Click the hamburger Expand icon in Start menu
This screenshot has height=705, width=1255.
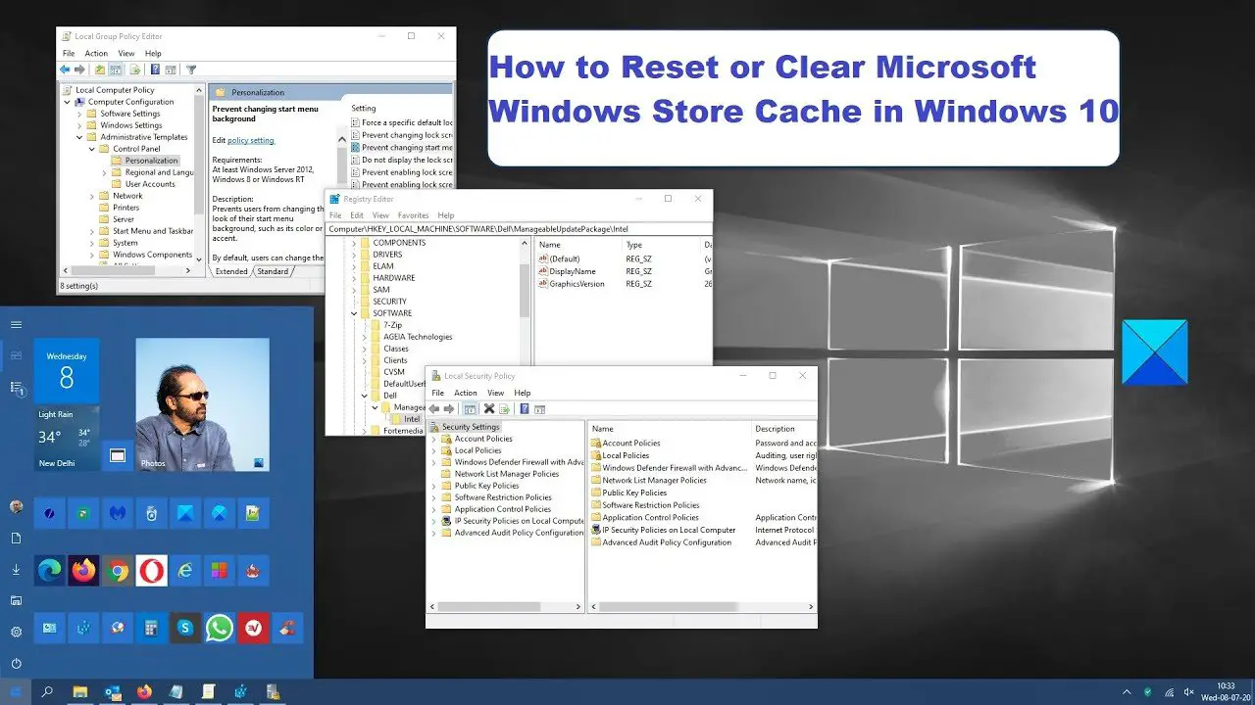click(16, 324)
